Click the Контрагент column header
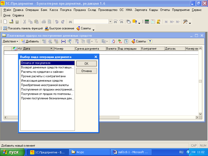This screenshot has width=208, height=156. point(153,49)
